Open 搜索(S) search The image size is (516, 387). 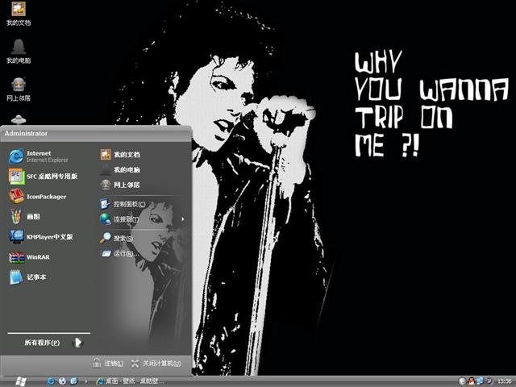116,239
